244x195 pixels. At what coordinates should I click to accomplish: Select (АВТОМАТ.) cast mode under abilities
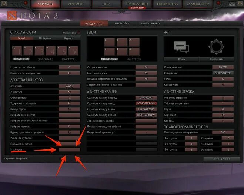point(45,59)
